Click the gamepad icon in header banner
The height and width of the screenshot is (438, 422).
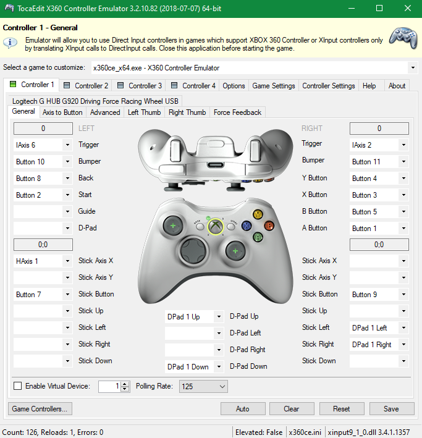403,38
